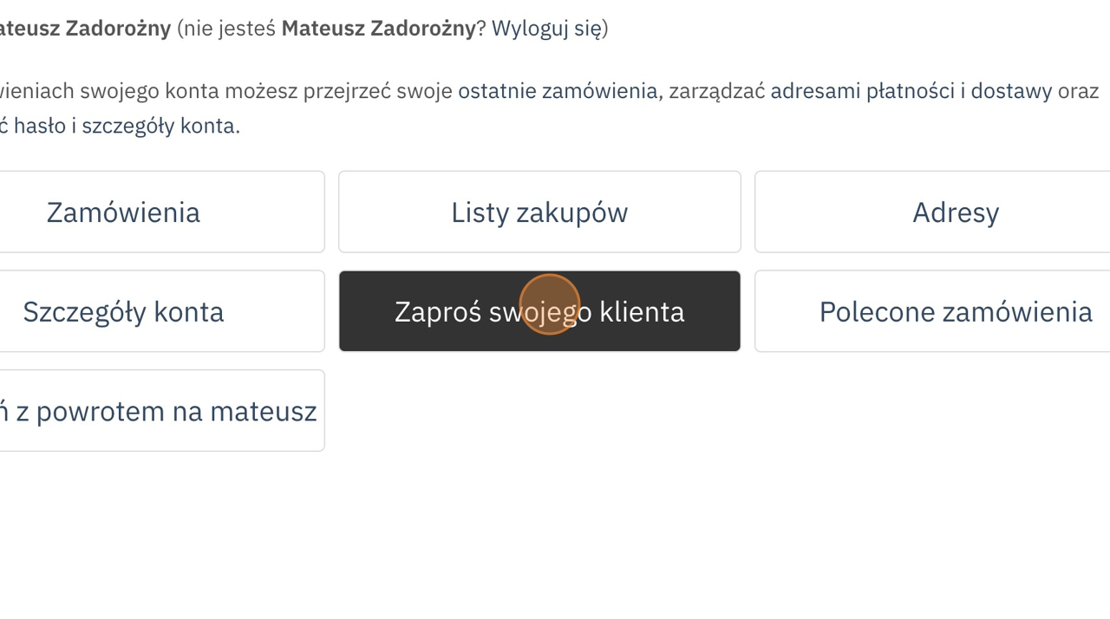This screenshot has height=619, width=1110.
Task: Switch to the Listy zakupów menu item
Action: 539,212
